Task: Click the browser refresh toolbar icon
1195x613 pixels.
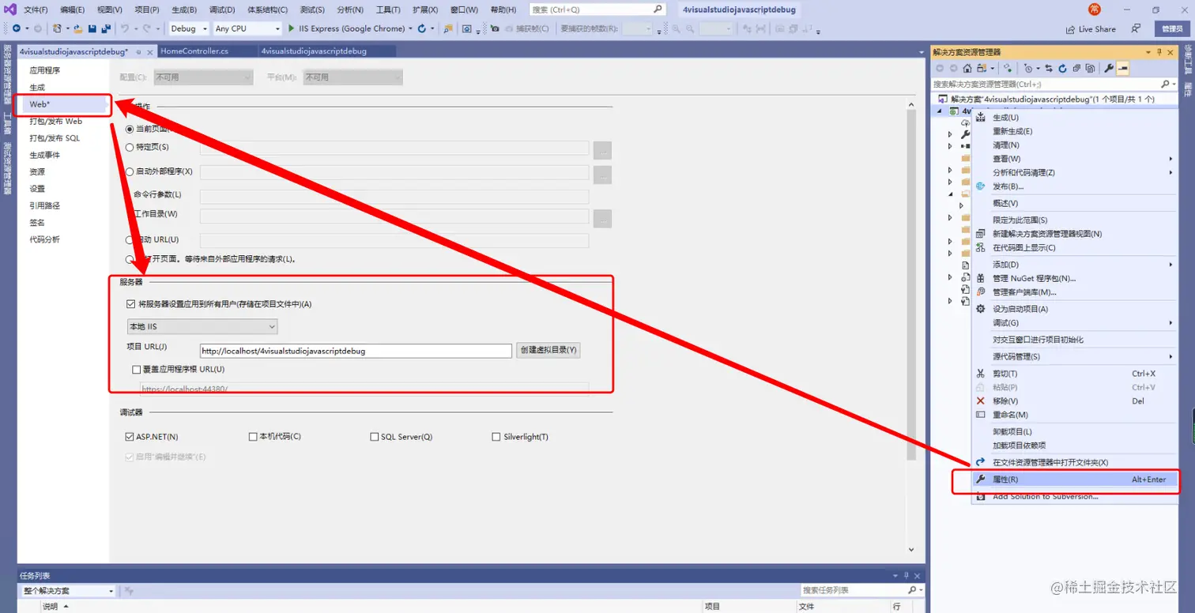Action: pos(422,28)
